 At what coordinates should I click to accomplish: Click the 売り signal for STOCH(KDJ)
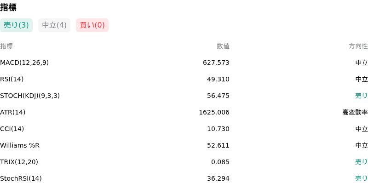[362, 96]
